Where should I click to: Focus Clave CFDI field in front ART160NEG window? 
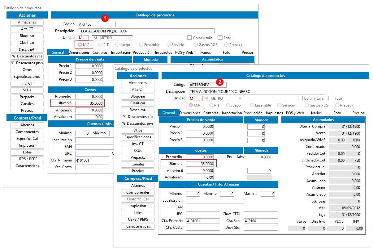click(x=261, y=214)
